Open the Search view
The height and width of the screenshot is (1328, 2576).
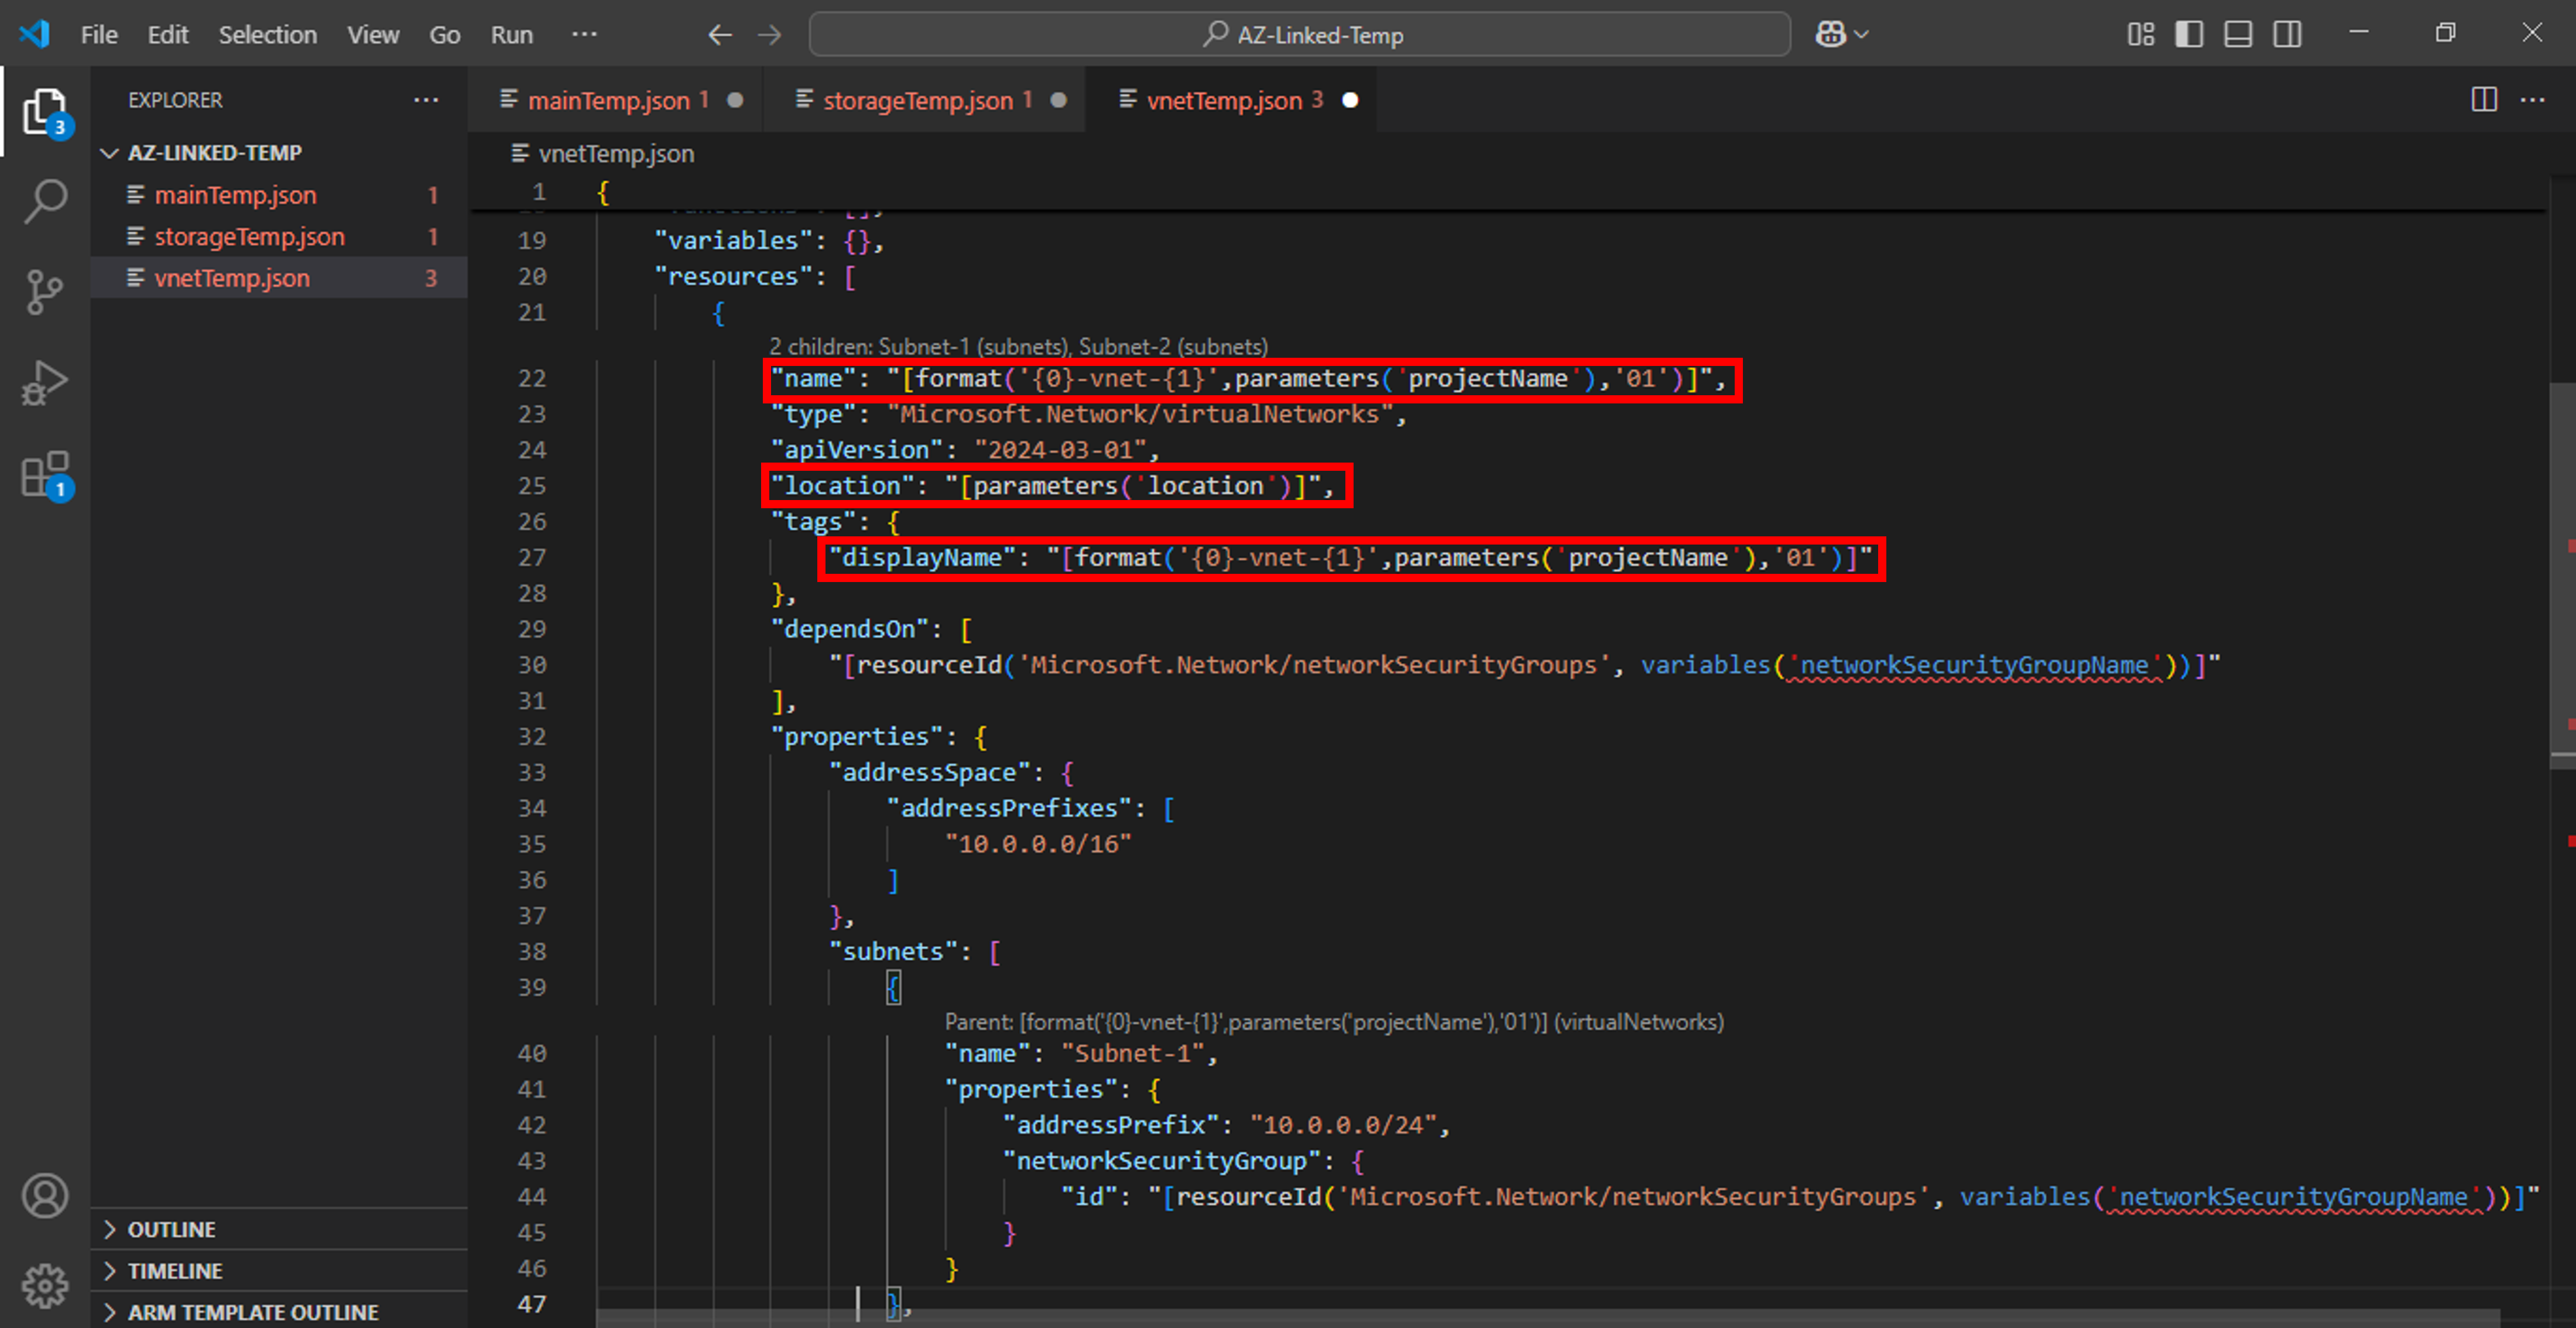point(45,200)
